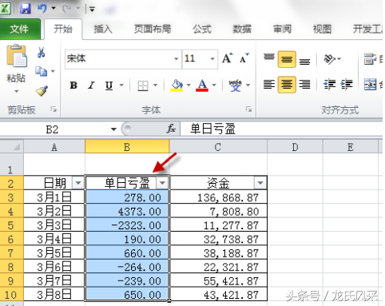Click the formula bar showing 单日亏盈
This screenshot has width=385, height=306.
click(x=281, y=129)
